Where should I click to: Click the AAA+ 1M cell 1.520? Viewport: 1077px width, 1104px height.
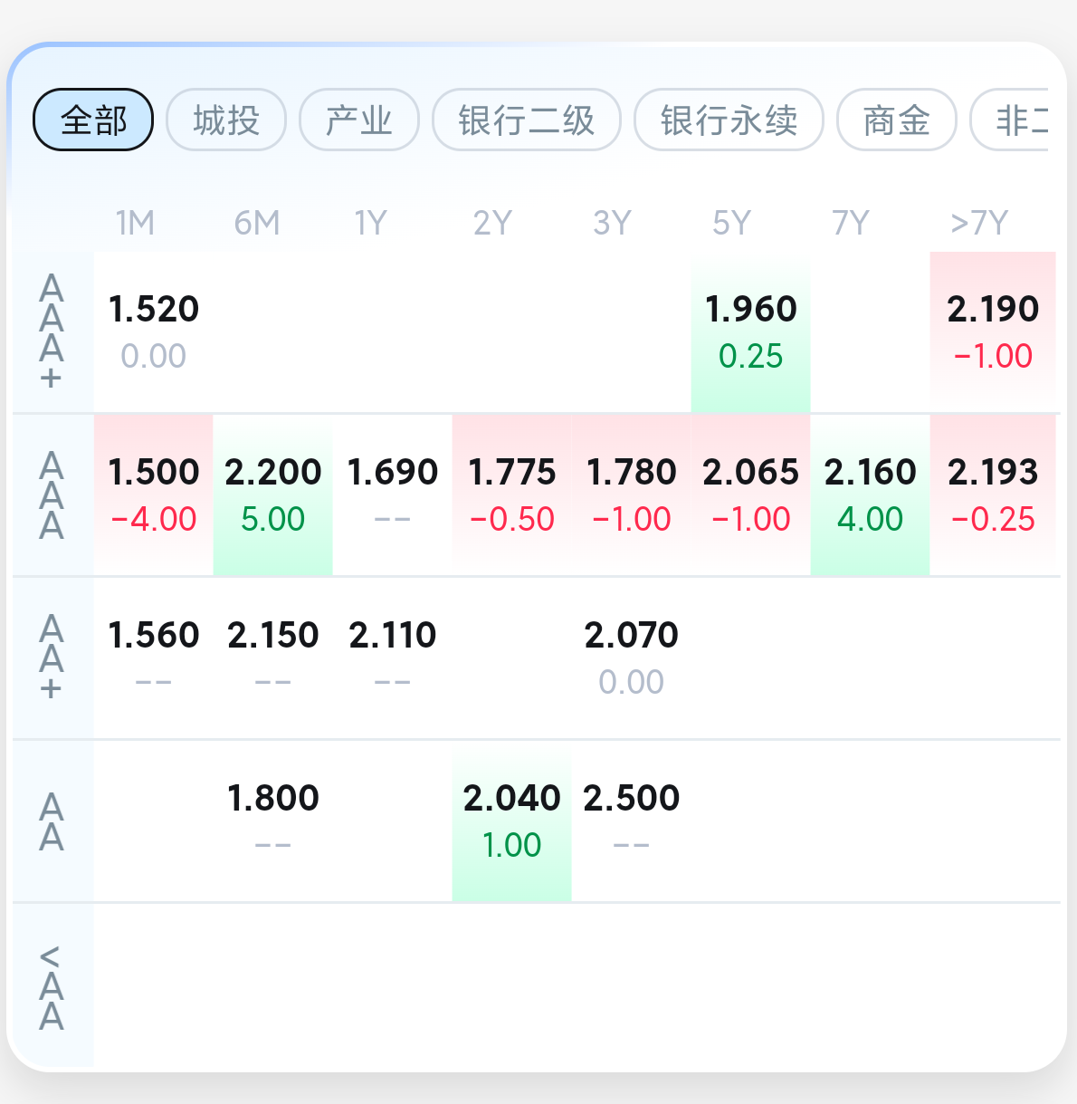tap(153, 331)
